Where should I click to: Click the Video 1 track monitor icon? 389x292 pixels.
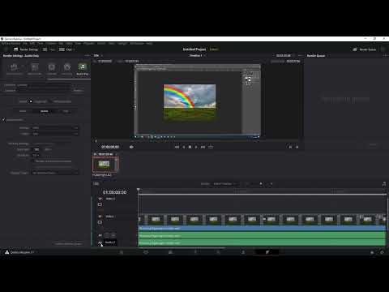100,222
